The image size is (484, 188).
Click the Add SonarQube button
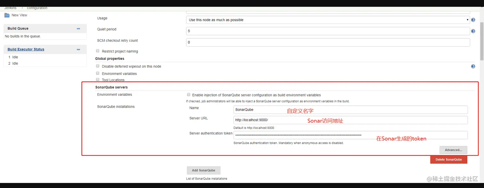[x=204, y=170]
